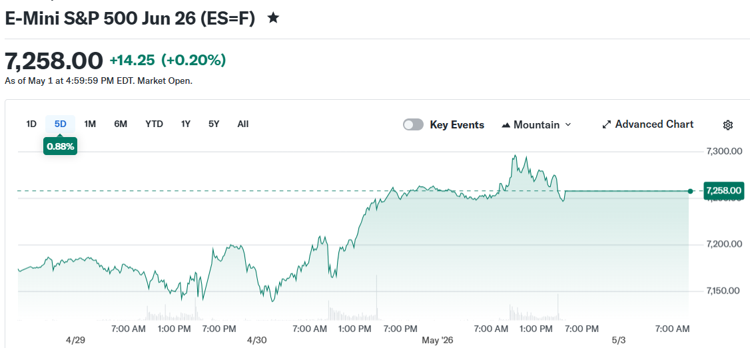The image size is (750, 348).
Task: Open chart settings gear
Action: pyautogui.click(x=727, y=125)
